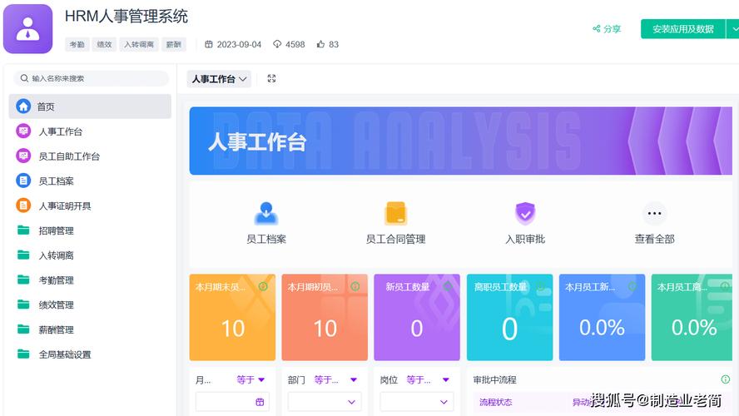This screenshot has height=416, width=739.
Task: Click the 分享 share link
Action: 607,29
